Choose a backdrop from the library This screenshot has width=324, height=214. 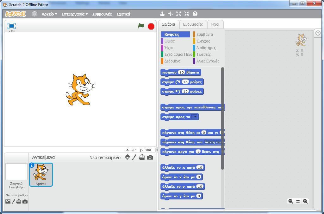click(x=8, y=201)
